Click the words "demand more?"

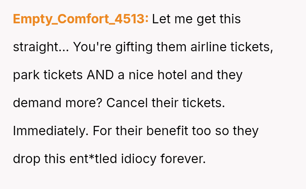[x=57, y=103]
